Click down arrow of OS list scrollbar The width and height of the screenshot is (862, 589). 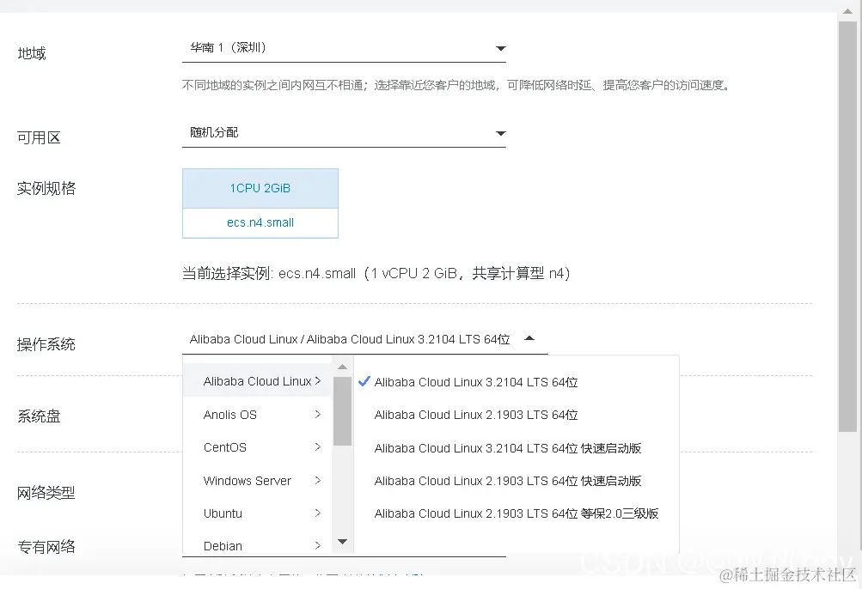point(343,542)
